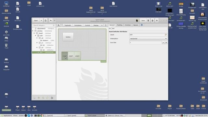Switch to the Common tab

[x=128, y=25]
